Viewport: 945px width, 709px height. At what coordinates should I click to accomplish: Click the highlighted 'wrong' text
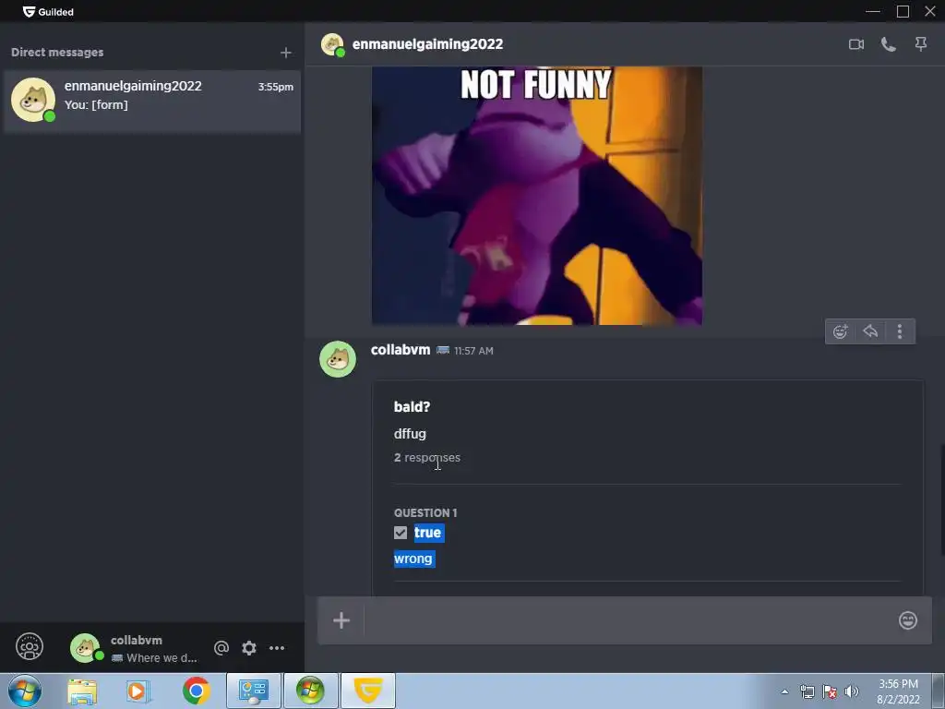click(x=413, y=559)
